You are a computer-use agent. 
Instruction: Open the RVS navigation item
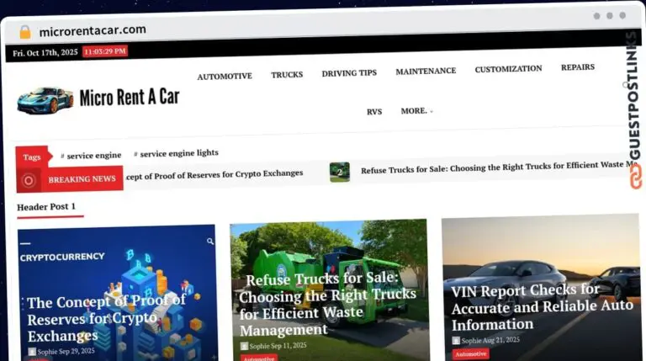(x=374, y=112)
